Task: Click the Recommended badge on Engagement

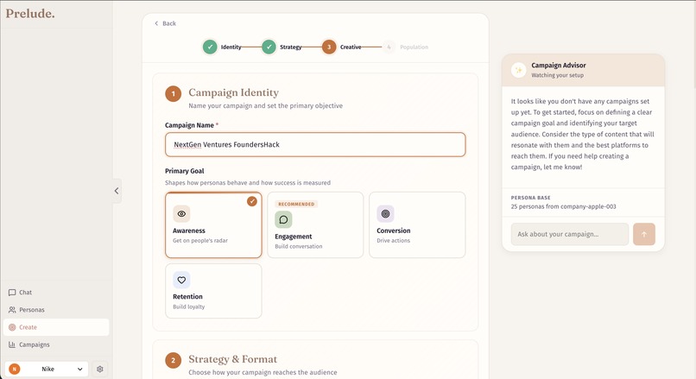Action: [x=296, y=204]
